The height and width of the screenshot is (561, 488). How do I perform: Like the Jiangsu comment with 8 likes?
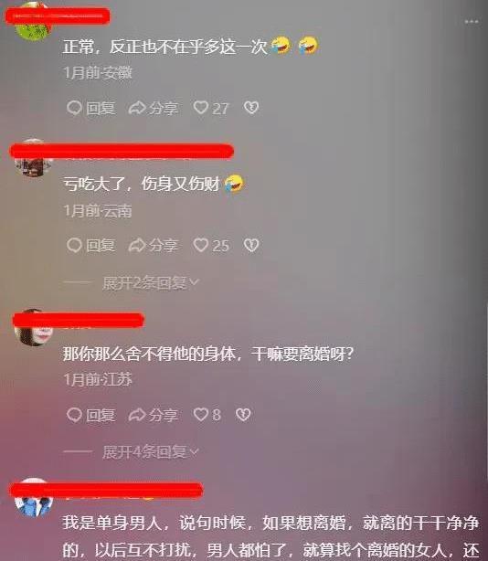click(207, 415)
